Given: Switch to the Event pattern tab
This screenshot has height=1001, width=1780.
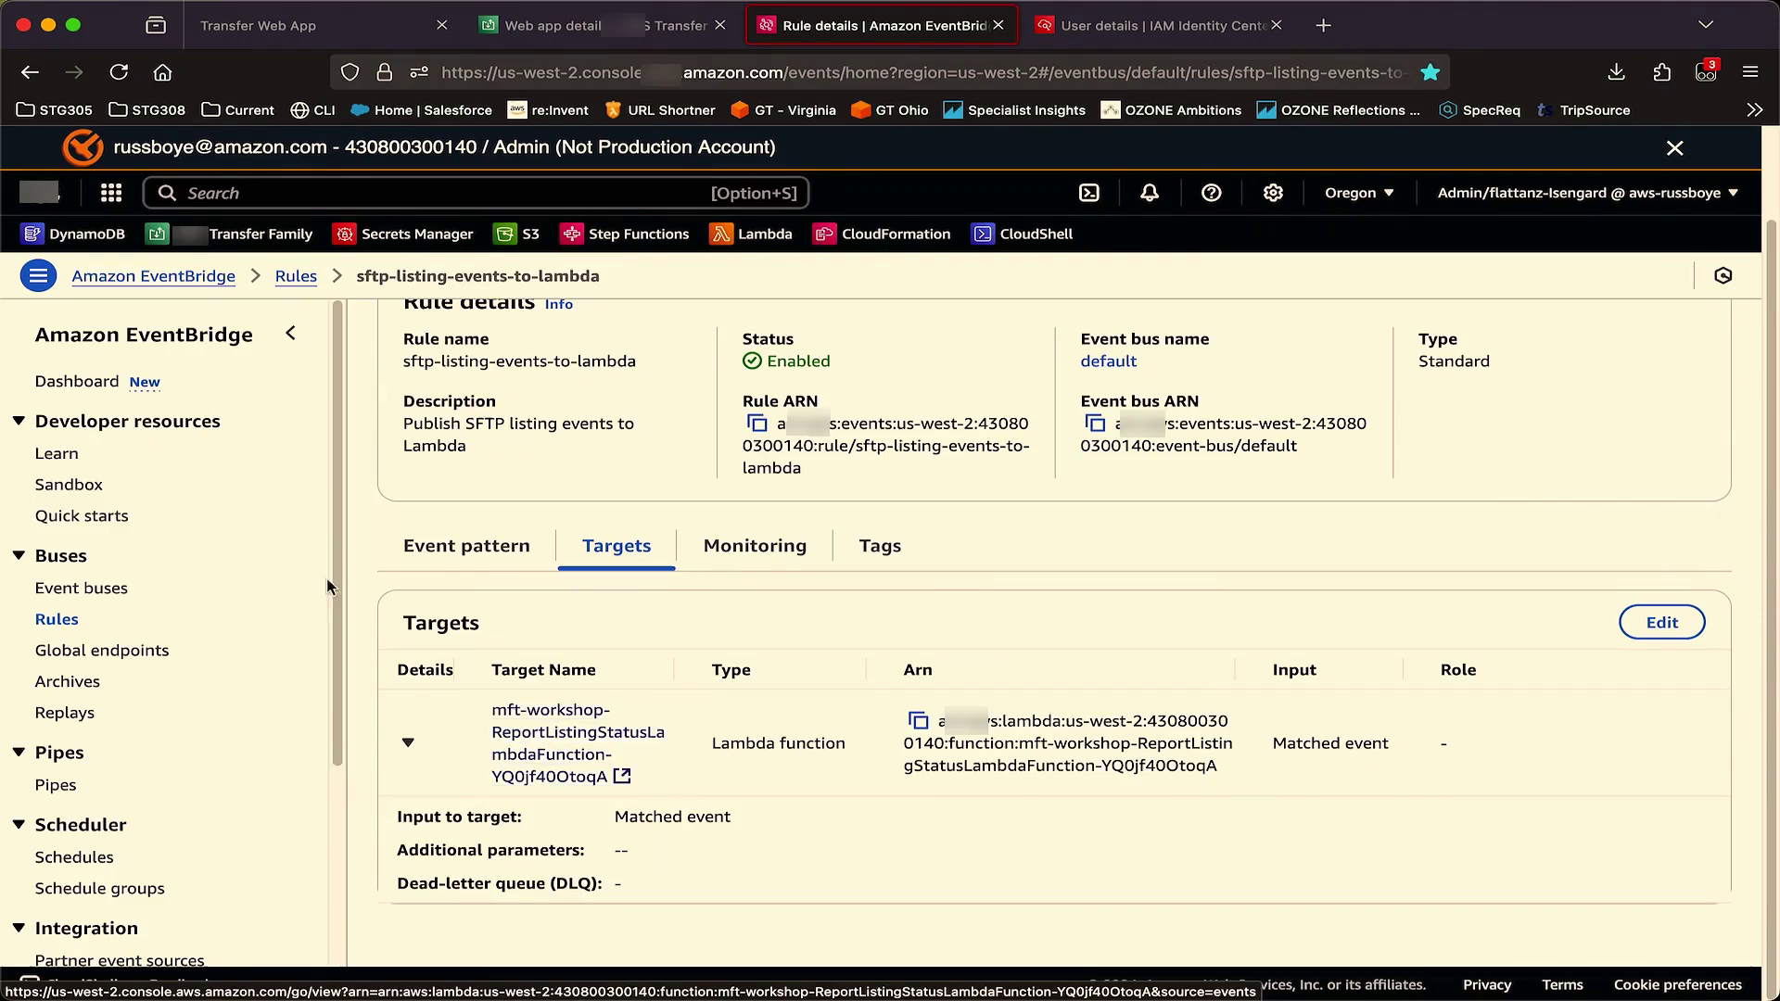Looking at the screenshot, I should click(x=466, y=545).
